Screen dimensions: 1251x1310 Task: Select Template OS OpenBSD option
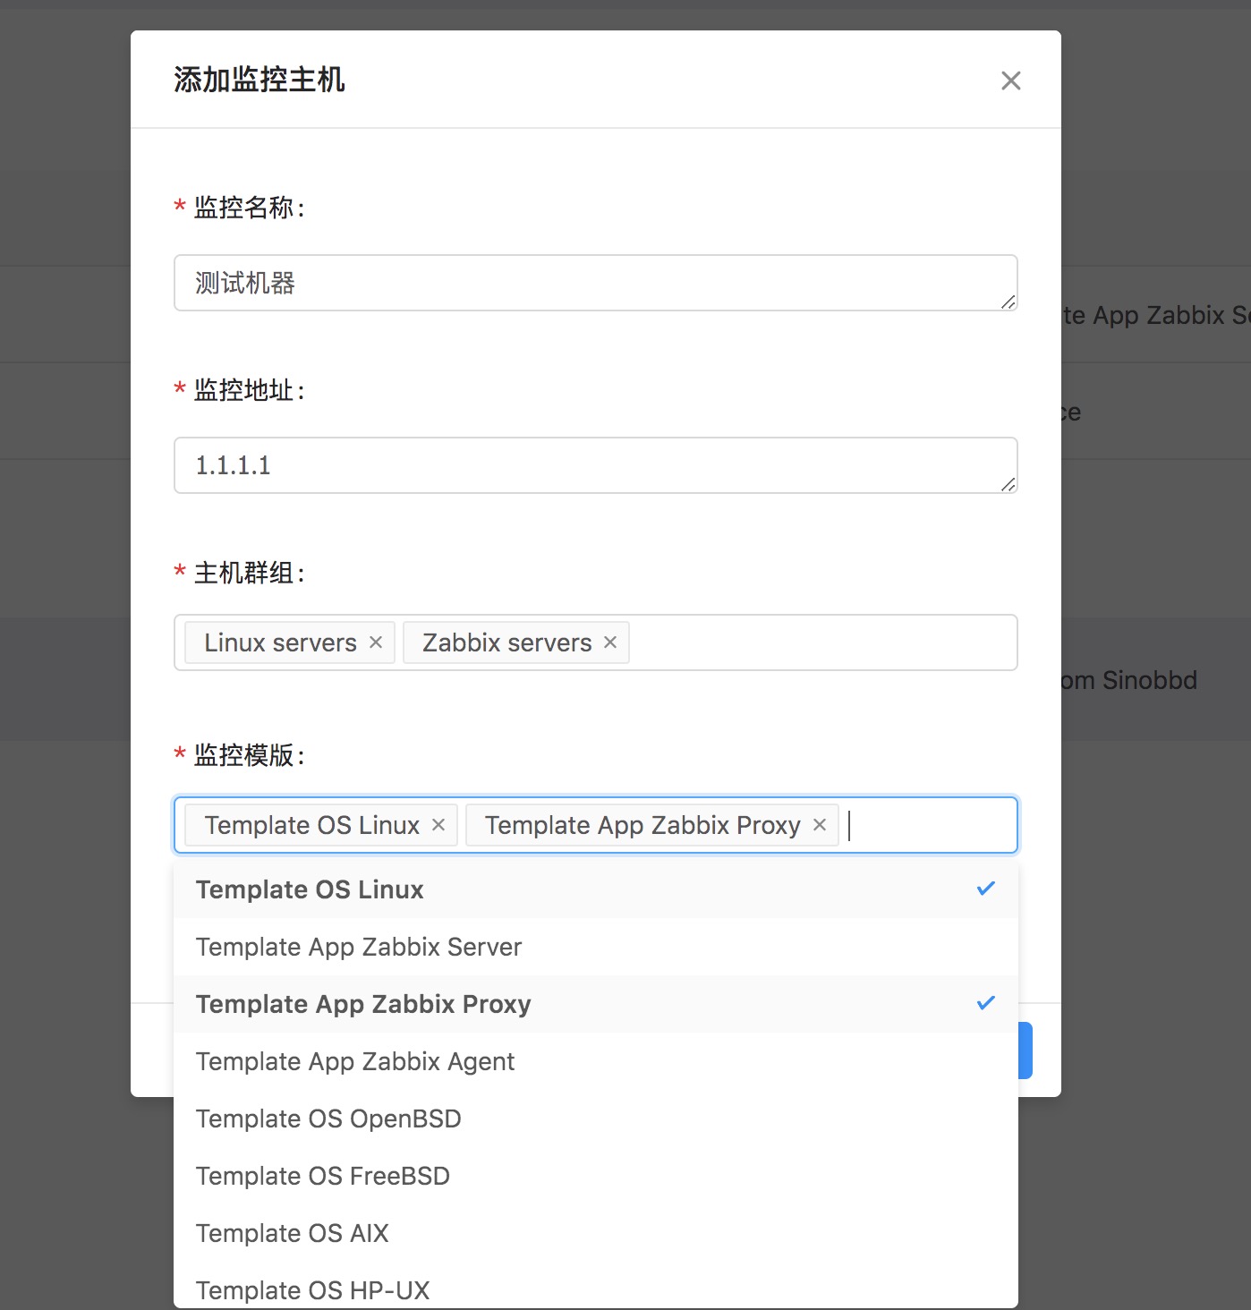point(596,1119)
